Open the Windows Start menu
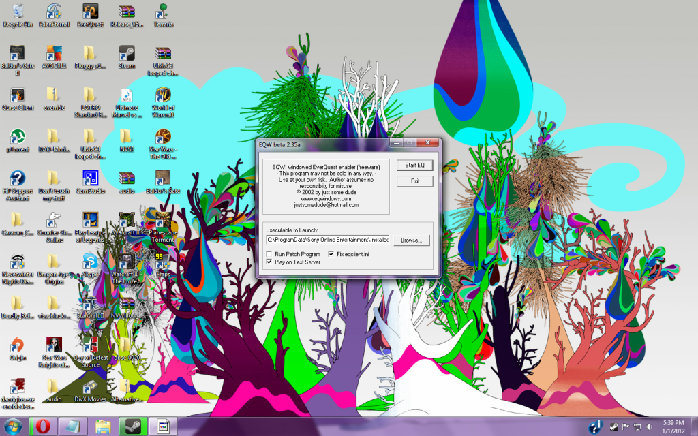This screenshot has height=436, width=698. point(12,427)
